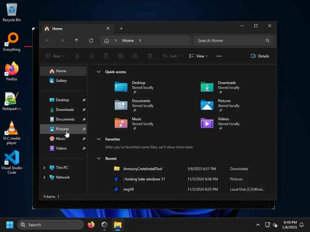The image size is (310, 232).
Task: Open the Windows Start menu
Action: click(10, 225)
